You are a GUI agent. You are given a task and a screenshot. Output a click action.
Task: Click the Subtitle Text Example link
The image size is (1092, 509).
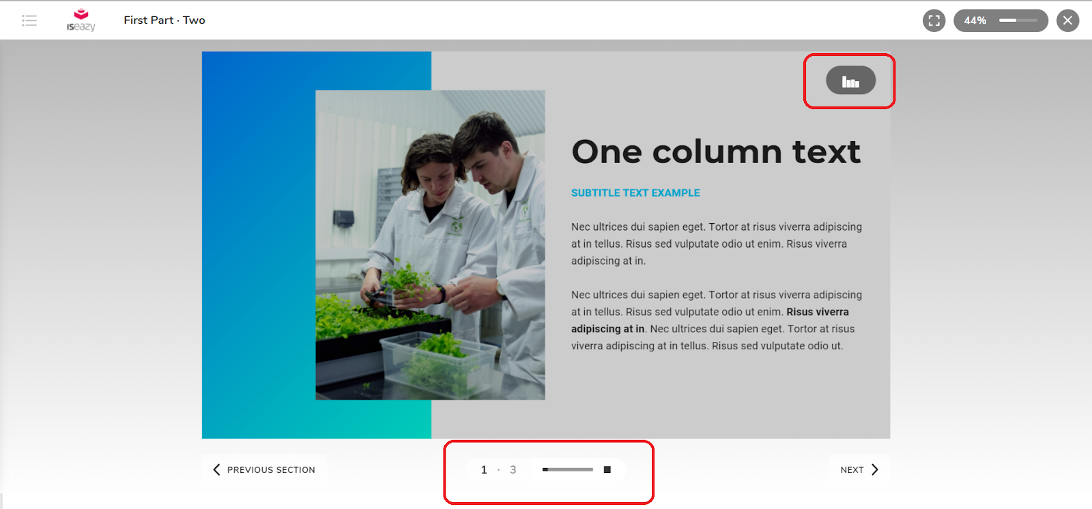point(635,193)
